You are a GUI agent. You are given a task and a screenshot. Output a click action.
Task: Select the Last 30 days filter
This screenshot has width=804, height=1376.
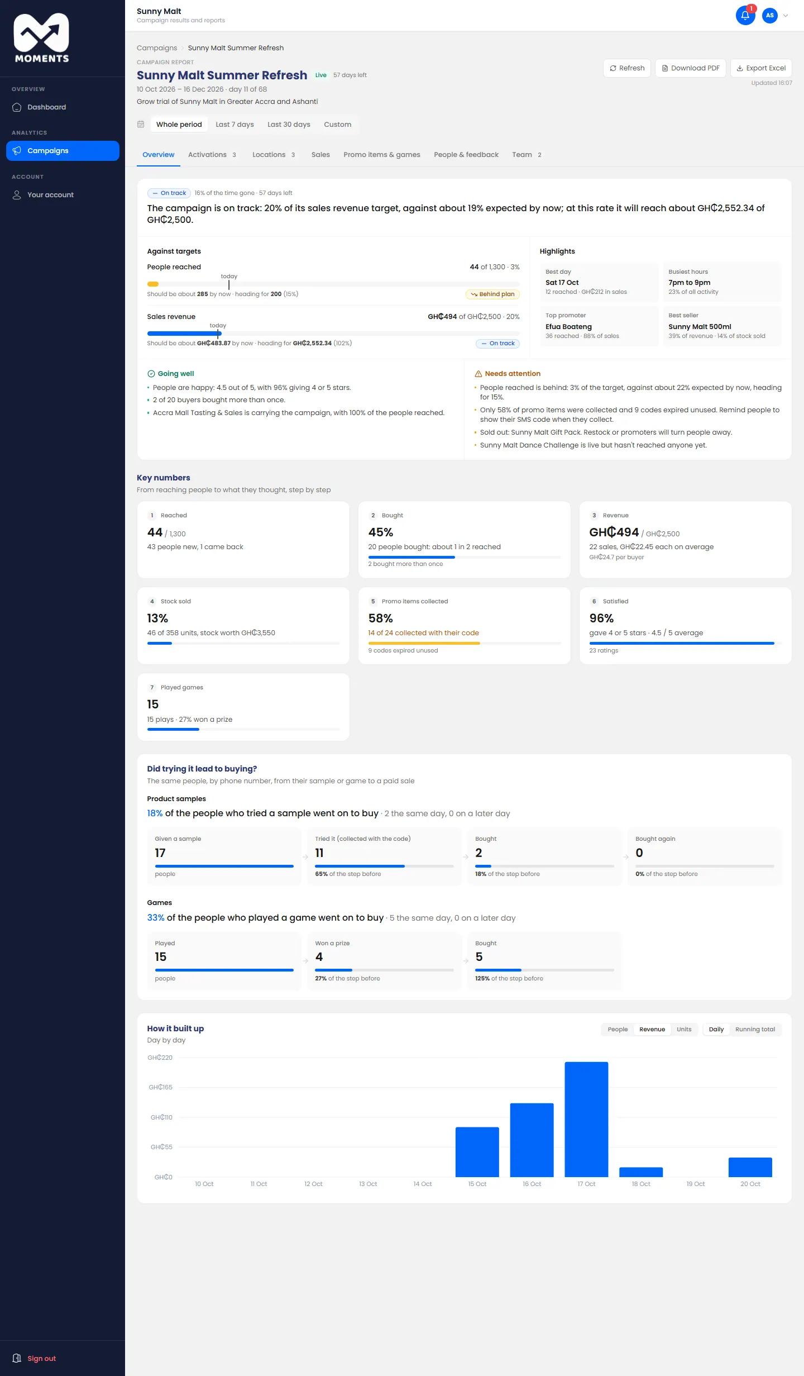coord(289,125)
